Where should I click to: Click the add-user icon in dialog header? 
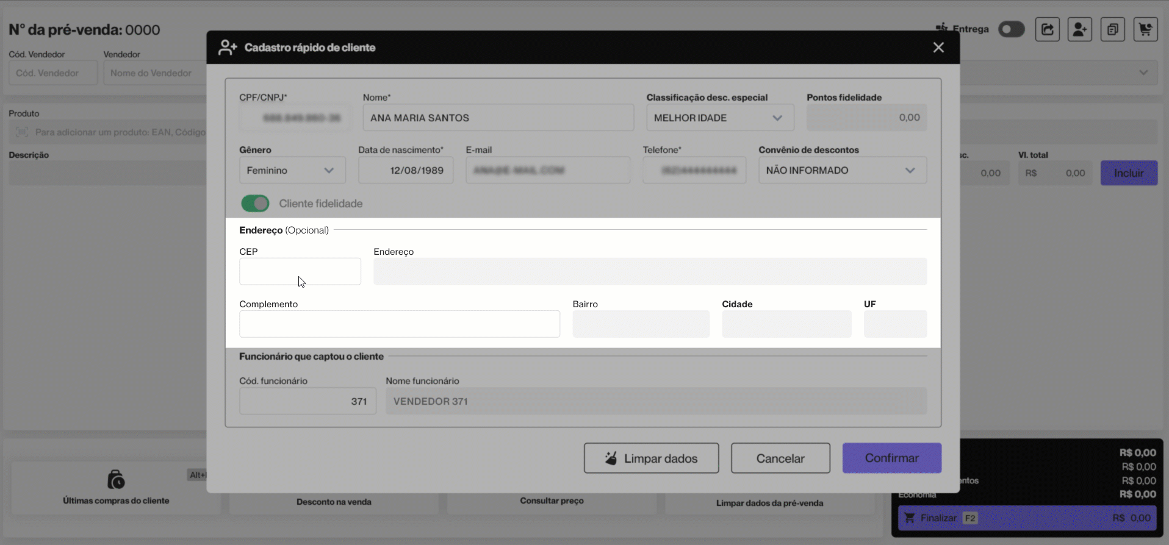pos(228,48)
